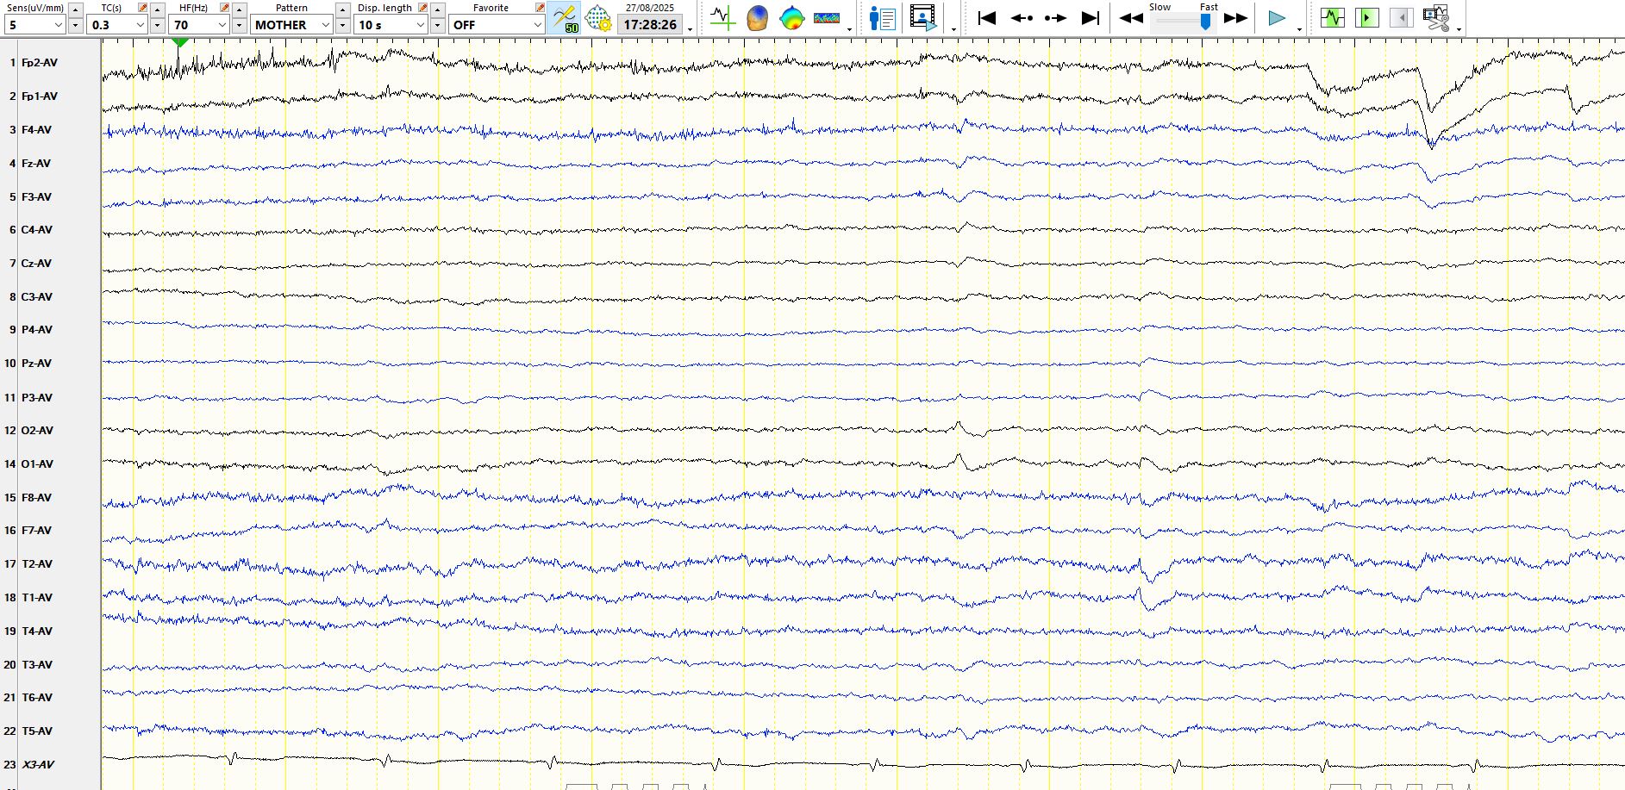Open the patient information panel
1625x790 pixels.
[x=883, y=18]
